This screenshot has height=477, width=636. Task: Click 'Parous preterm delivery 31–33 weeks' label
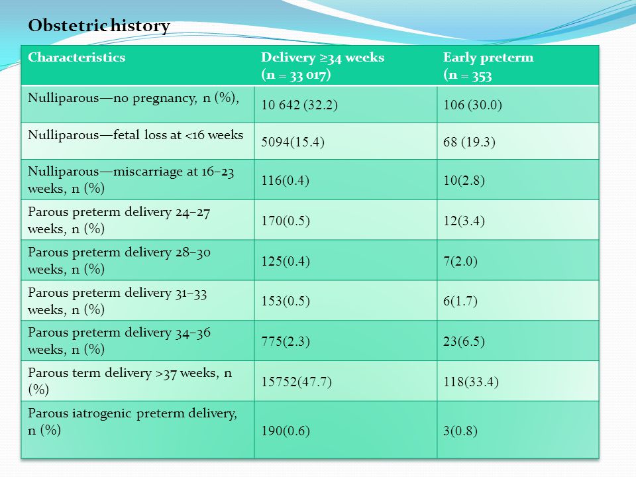click(117, 301)
